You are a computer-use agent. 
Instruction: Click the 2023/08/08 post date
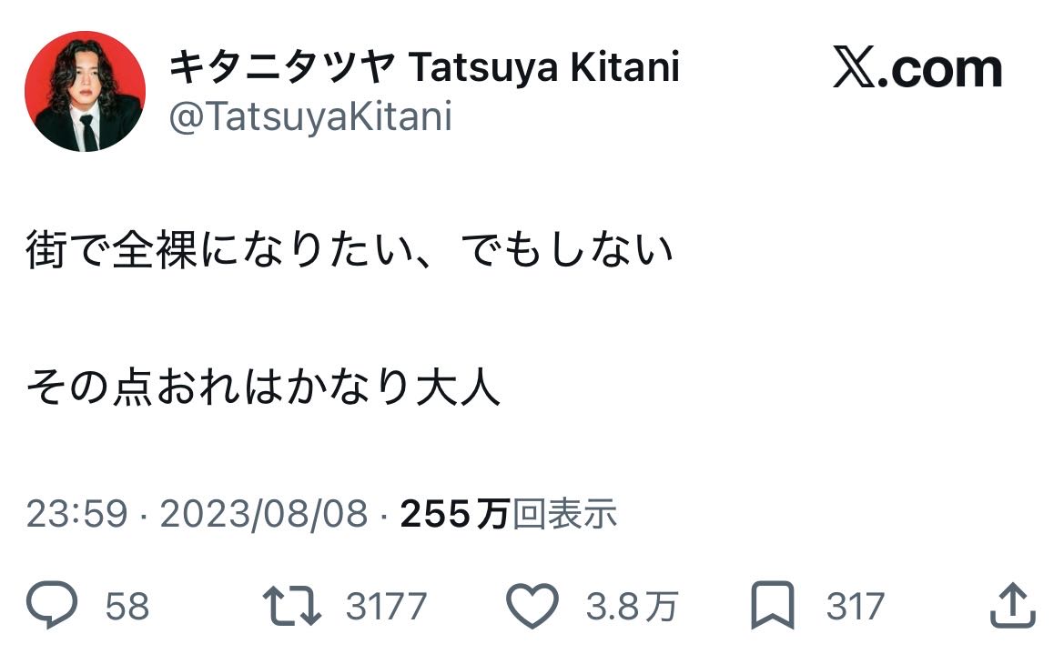click(x=264, y=515)
